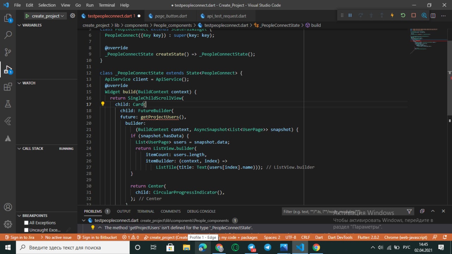Close the bottom panel

443,211
